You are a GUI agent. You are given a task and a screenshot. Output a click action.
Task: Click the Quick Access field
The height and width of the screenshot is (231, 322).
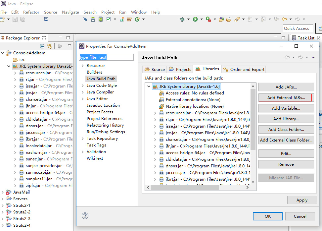point(298,29)
